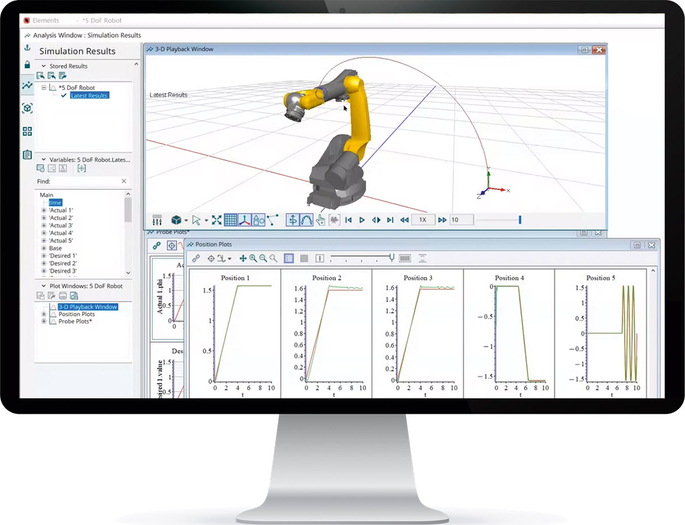The width and height of the screenshot is (685, 525).
Task: Open the anchor icon tab in left sidebar
Action: [x=26, y=48]
